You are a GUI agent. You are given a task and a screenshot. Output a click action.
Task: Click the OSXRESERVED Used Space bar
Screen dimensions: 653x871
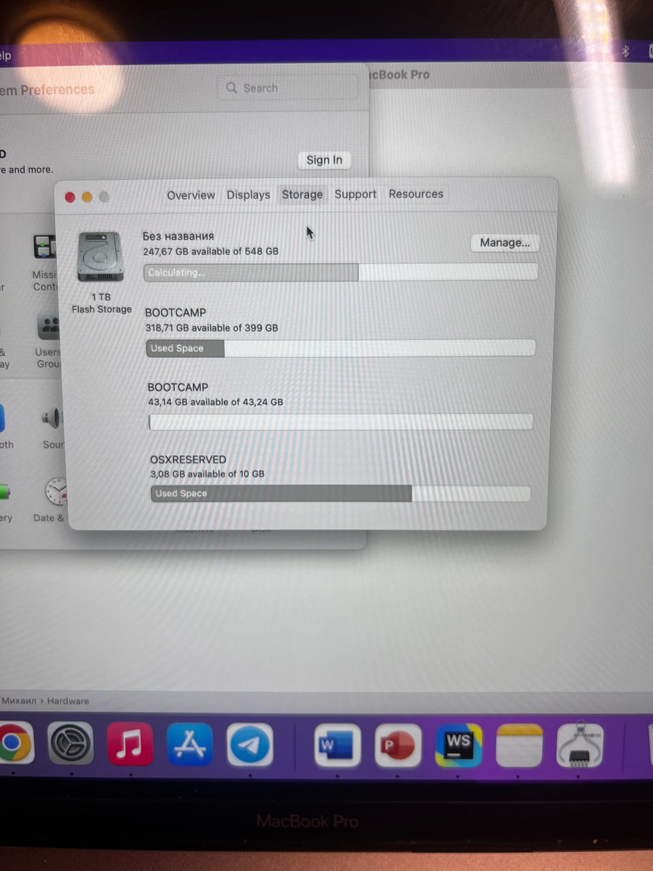340,493
